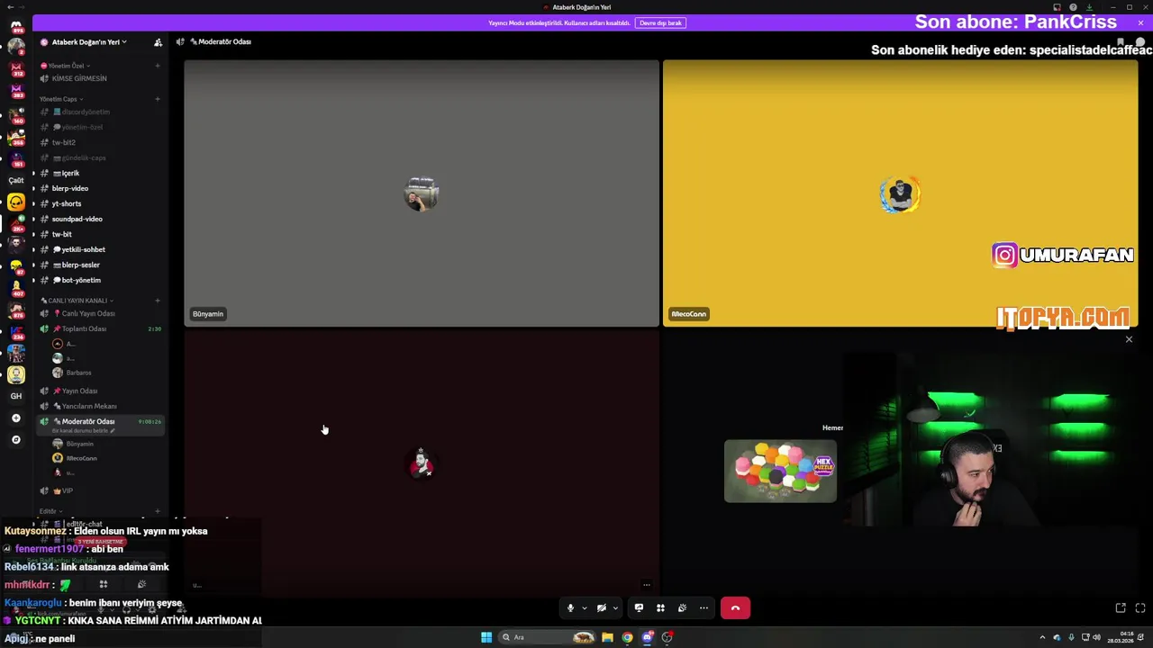Open Ataberk Doğan'ın Yeri server dropdown
The height and width of the screenshot is (648, 1153).
(88, 42)
